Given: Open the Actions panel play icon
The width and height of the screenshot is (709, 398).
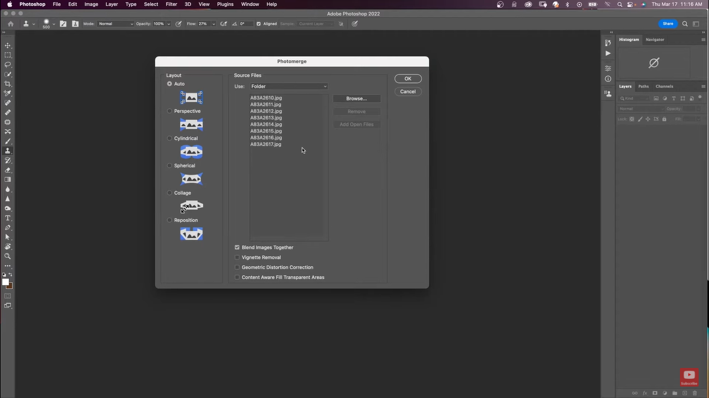Looking at the screenshot, I should click(608, 54).
